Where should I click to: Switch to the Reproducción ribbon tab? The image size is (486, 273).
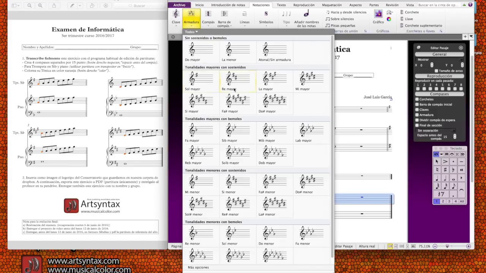304,5
